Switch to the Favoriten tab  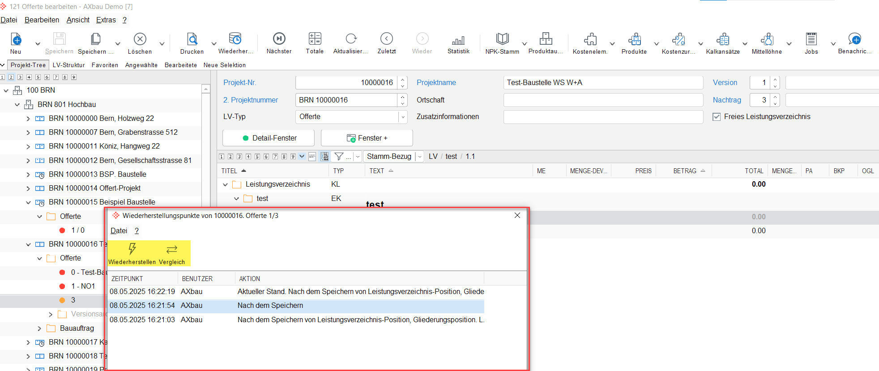105,65
